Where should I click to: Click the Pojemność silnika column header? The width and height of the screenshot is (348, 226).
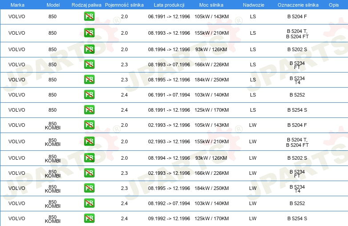tap(124, 5)
